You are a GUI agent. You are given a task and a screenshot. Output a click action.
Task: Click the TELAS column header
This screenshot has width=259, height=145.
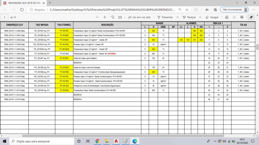point(243,25)
